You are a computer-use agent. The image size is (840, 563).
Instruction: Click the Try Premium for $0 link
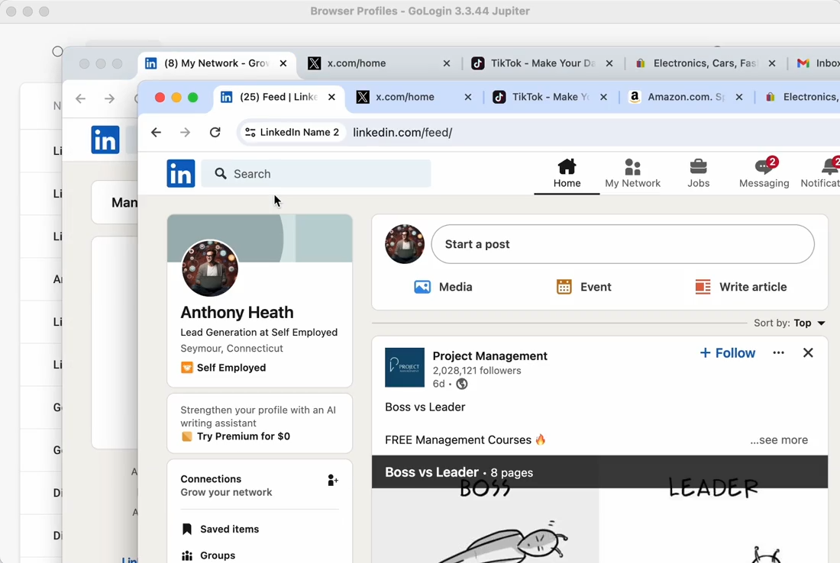click(243, 436)
